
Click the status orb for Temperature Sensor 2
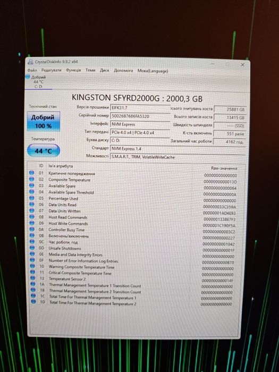click(x=33, y=278)
